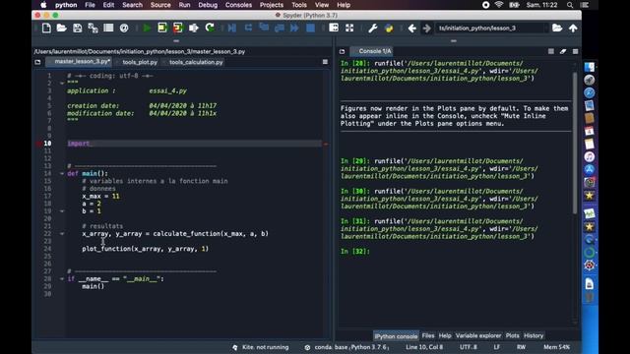630x354 pixels.
Task: Open the working directory dropdown arrow
Action: [x=545, y=29]
